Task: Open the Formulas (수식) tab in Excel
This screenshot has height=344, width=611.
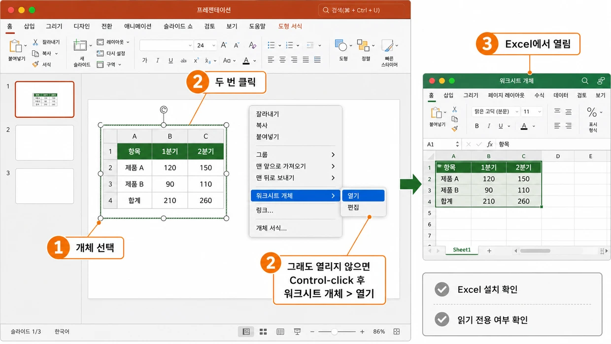Action: (x=540, y=95)
